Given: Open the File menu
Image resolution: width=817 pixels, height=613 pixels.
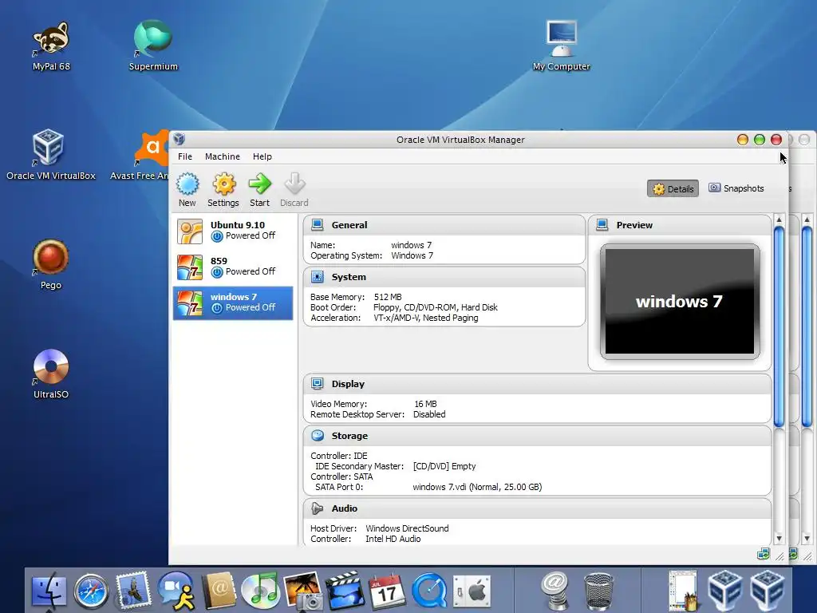Looking at the screenshot, I should [185, 156].
